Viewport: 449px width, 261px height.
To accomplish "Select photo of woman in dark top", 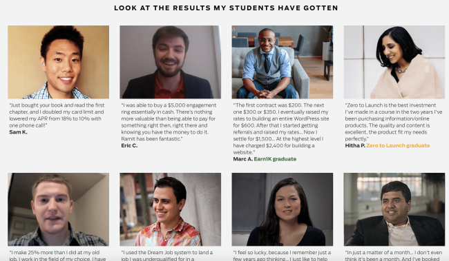I will tap(283, 209).
